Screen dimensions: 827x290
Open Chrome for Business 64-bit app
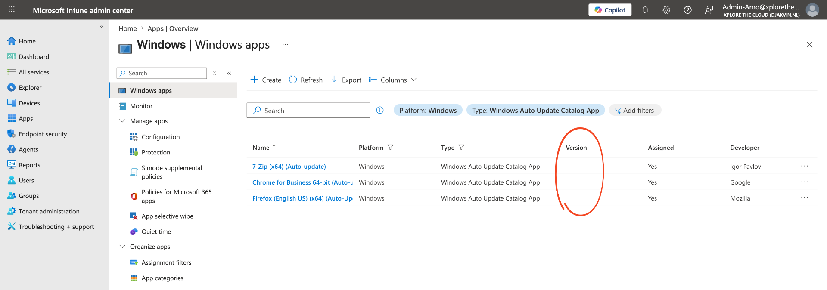coord(303,182)
